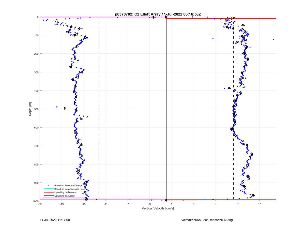Click the solid black vertical line in plot
Viewport: 305px width, 226px height.
(166, 109)
